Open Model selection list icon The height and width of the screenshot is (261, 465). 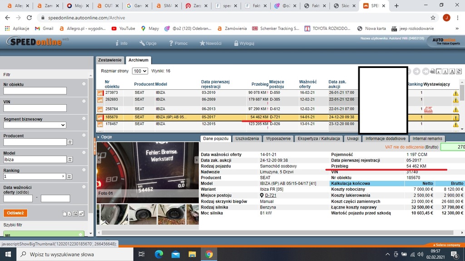click(70, 159)
